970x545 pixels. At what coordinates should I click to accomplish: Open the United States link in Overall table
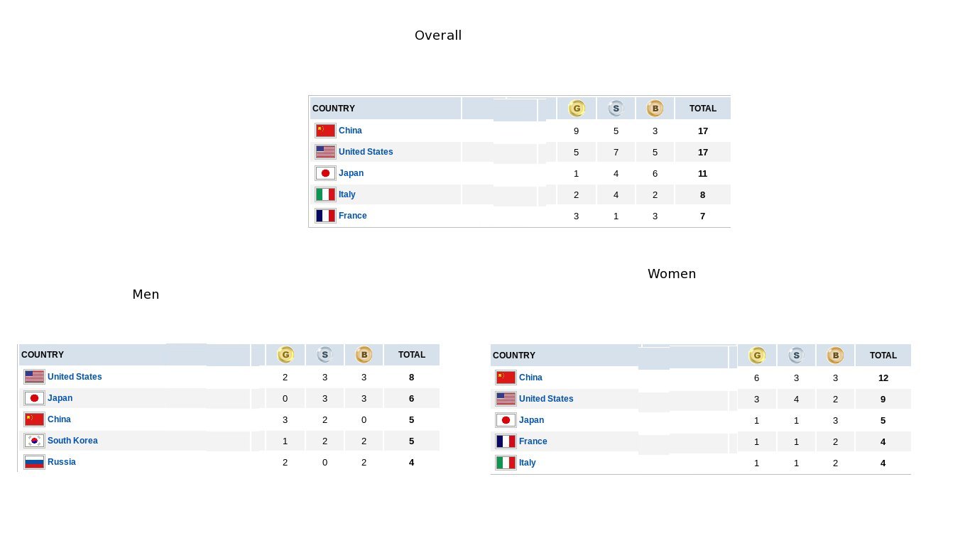point(366,152)
